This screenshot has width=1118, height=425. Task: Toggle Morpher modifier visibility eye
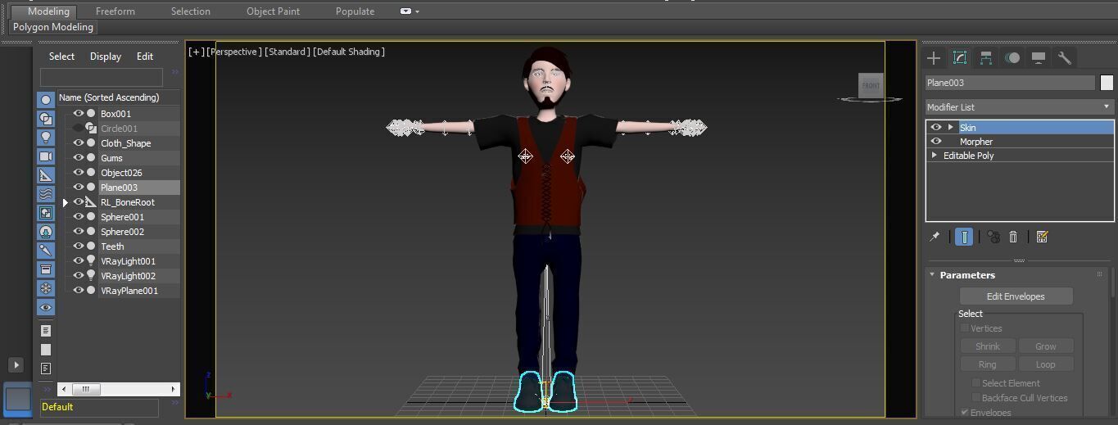point(936,141)
